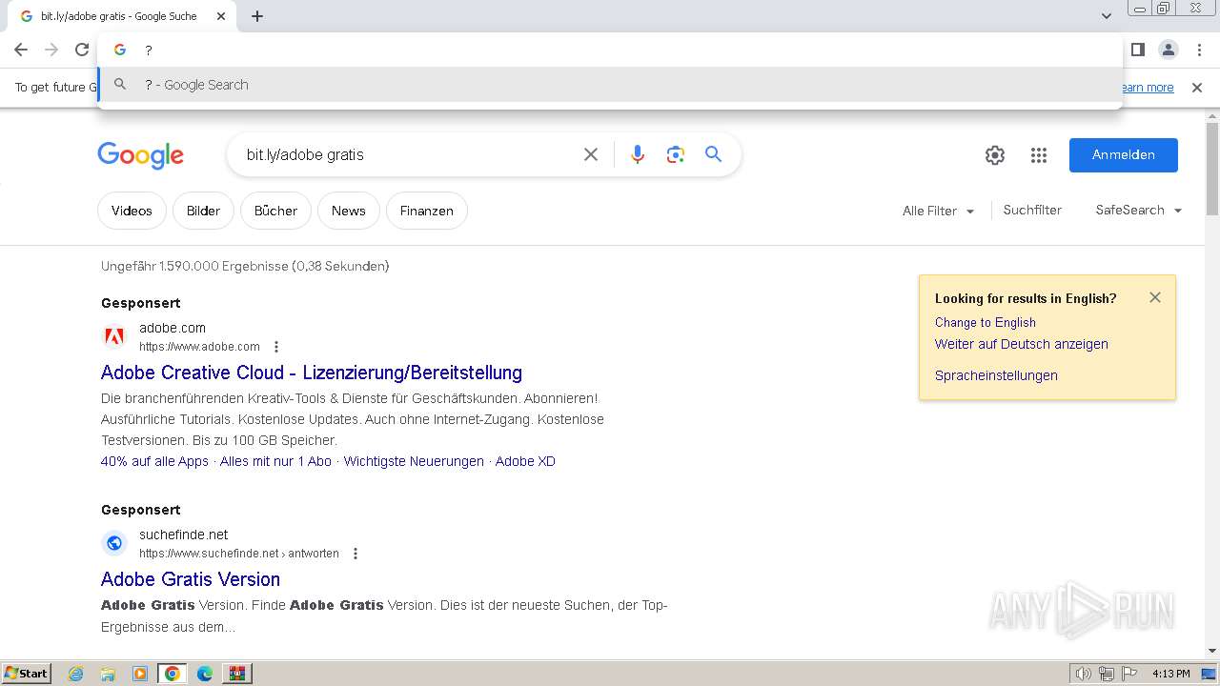Open the Chrome profile avatar menu

(x=1168, y=50)
